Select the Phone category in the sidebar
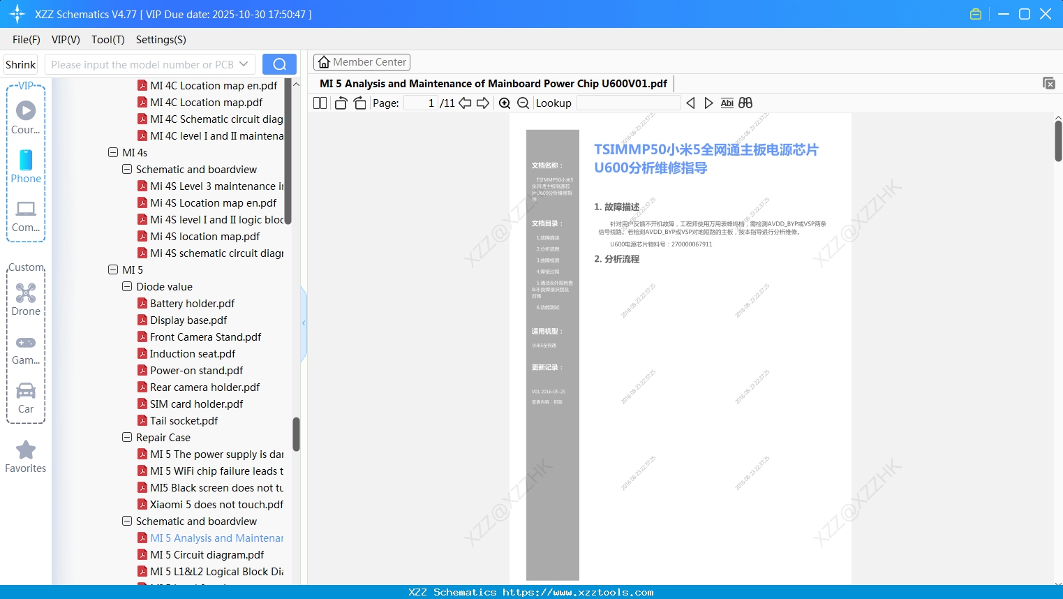1063x599 pixels. [x=25, y=165]
